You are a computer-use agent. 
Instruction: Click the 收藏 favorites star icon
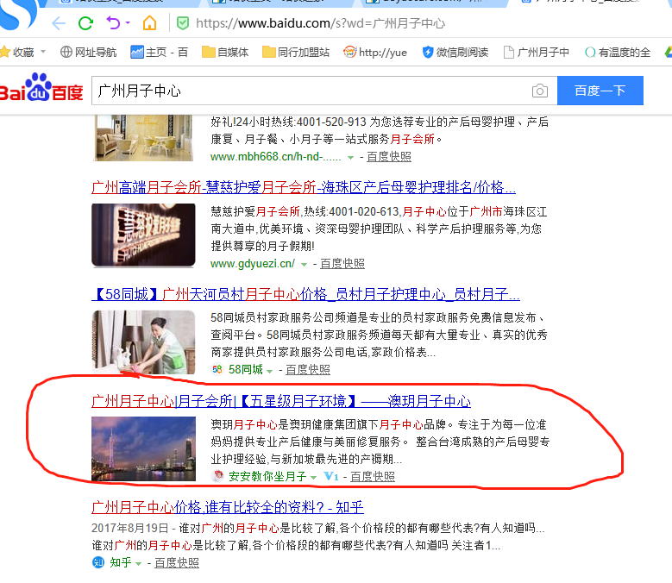click(x=5, y=53)
